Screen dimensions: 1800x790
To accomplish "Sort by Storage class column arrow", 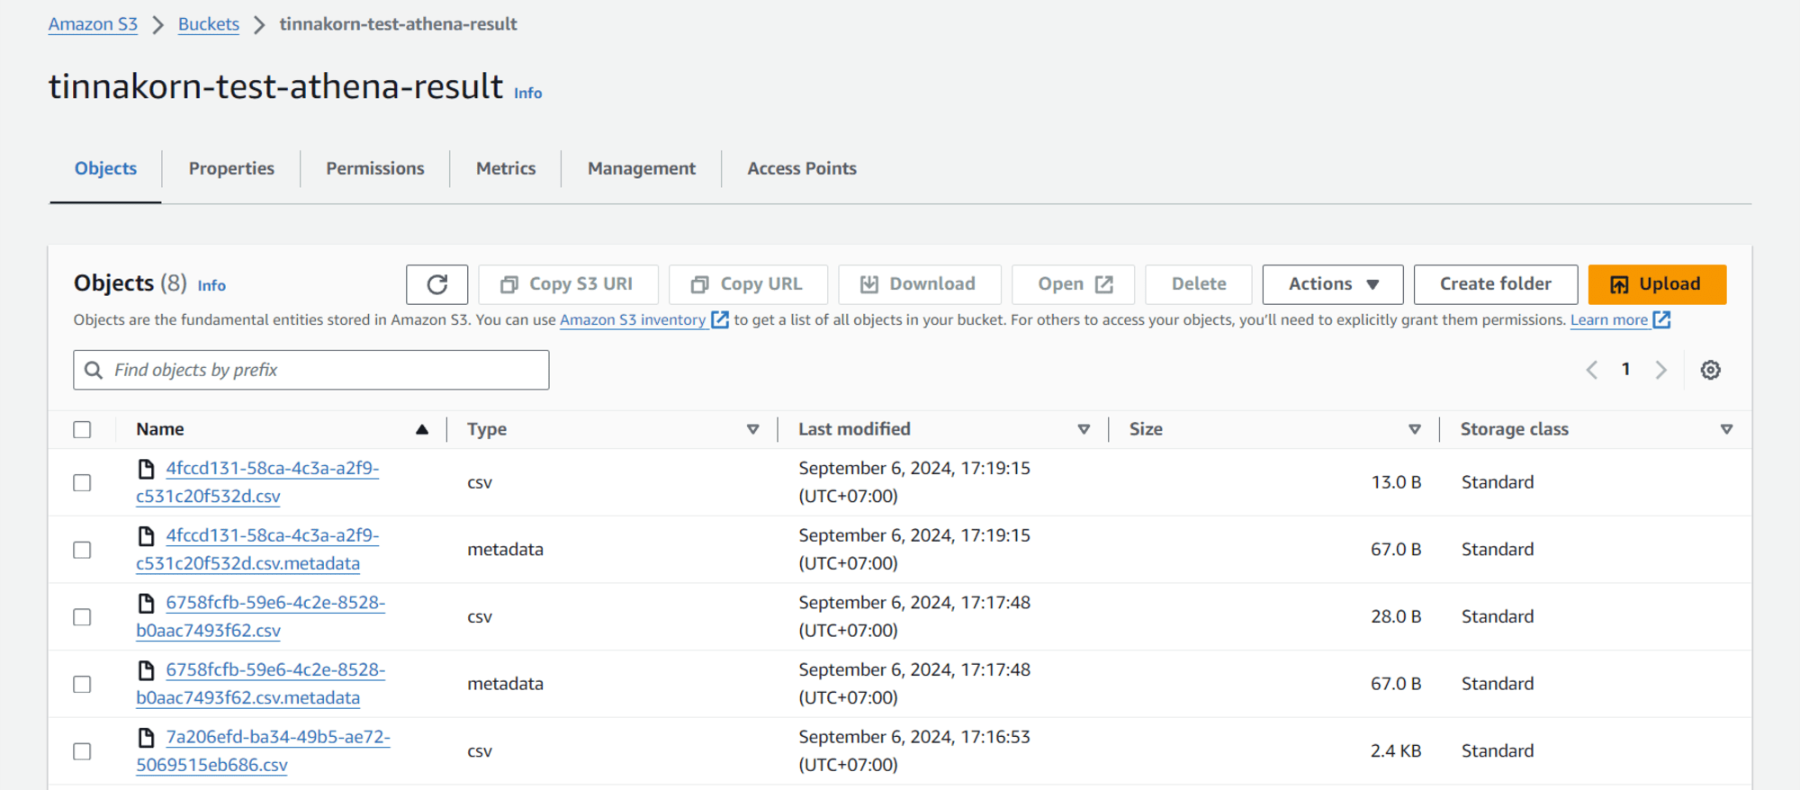I will point(1726,429).
